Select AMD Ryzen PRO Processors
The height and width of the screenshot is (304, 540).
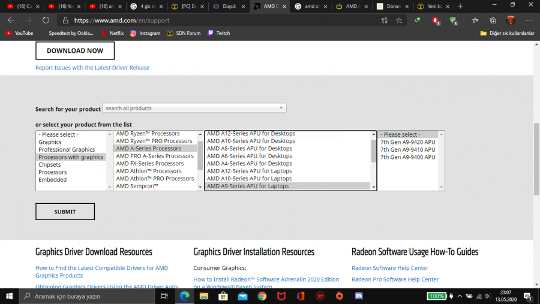coord(154,141)
